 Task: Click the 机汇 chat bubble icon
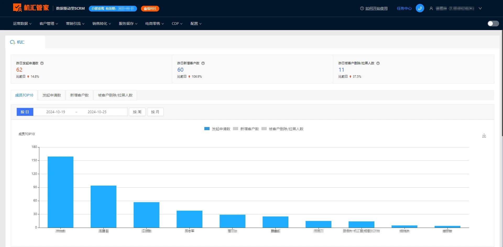click(12, 42)
